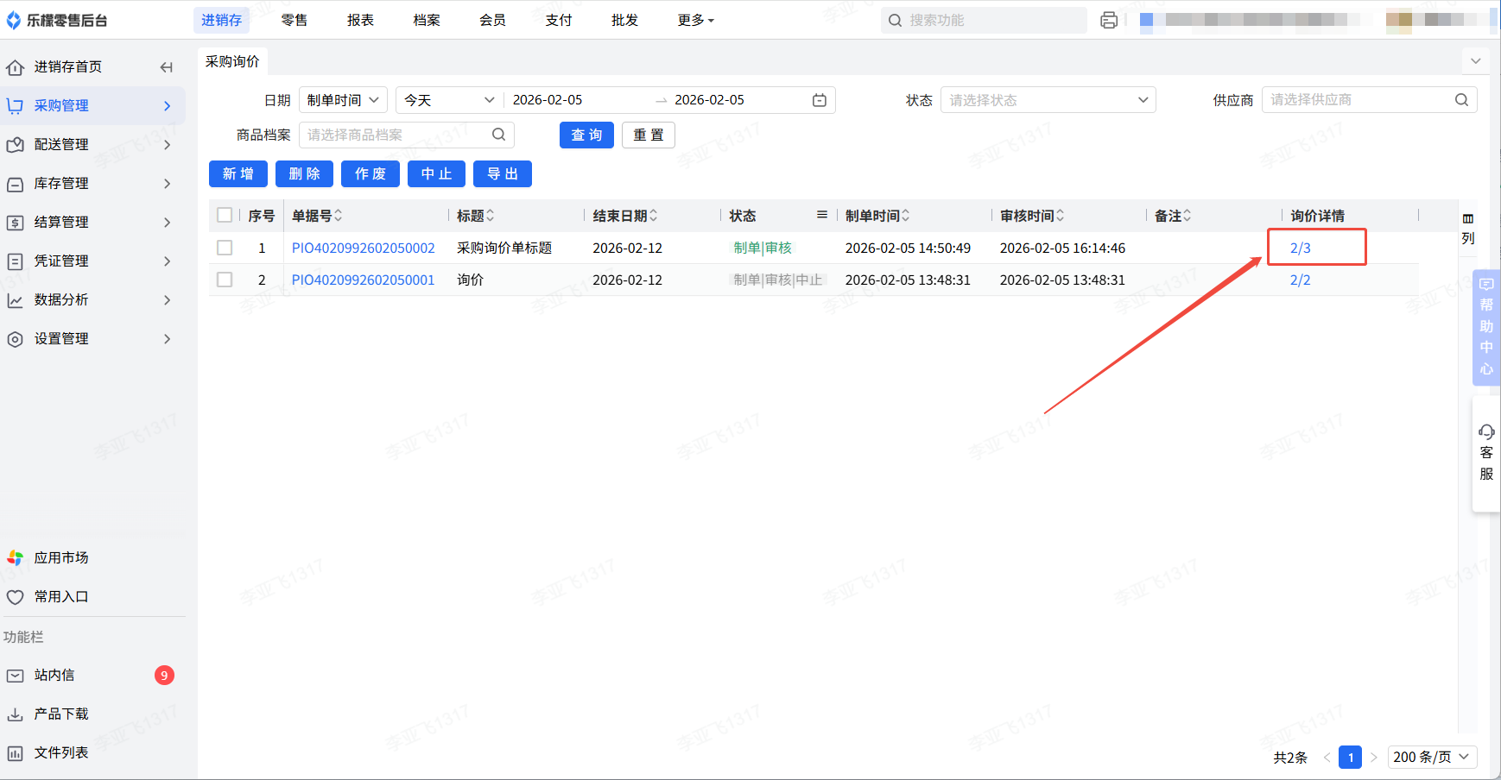Viewport: 1501px width, 780px height.
Task: Click the 搜索功能 search field
Action: (984, 21)
